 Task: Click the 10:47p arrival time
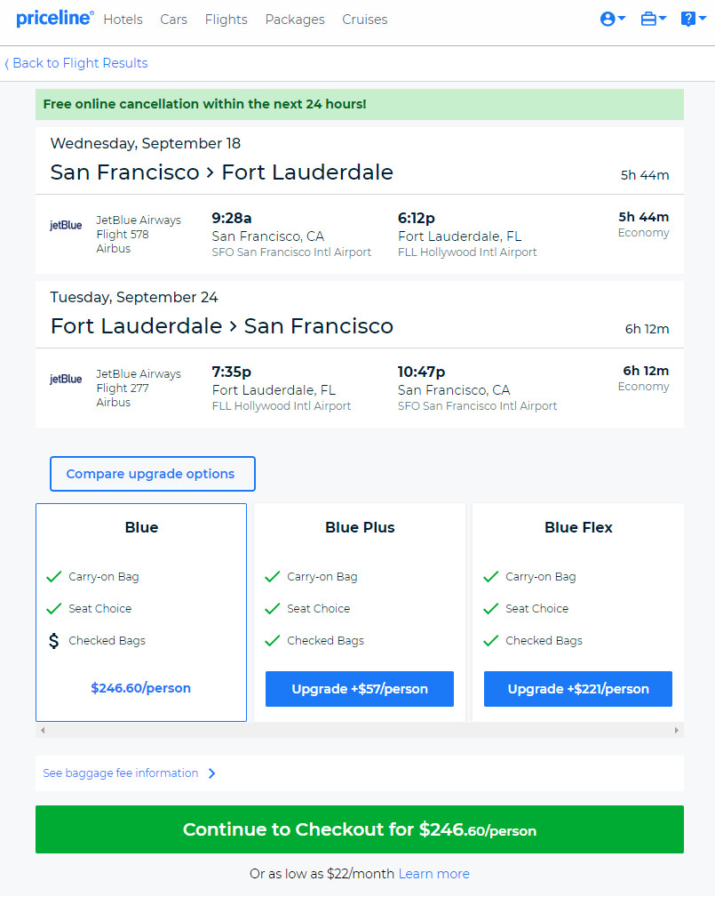coord(421,372)
